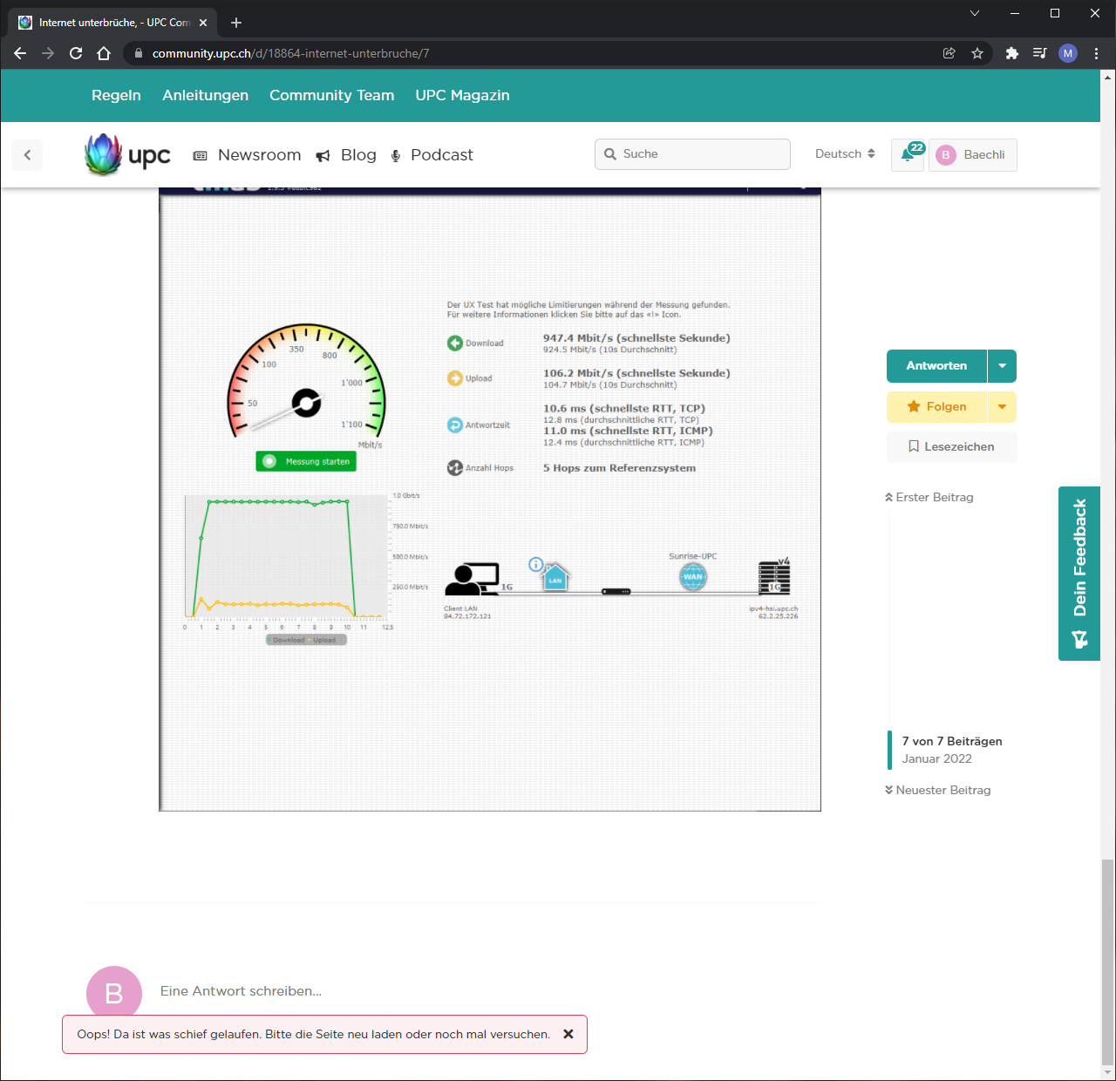Click the Antworten reply button
This screenshot has width=1116, height=1081.
[x=936, y=366]
